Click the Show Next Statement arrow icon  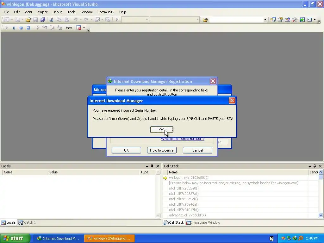(x=37, y=28)
